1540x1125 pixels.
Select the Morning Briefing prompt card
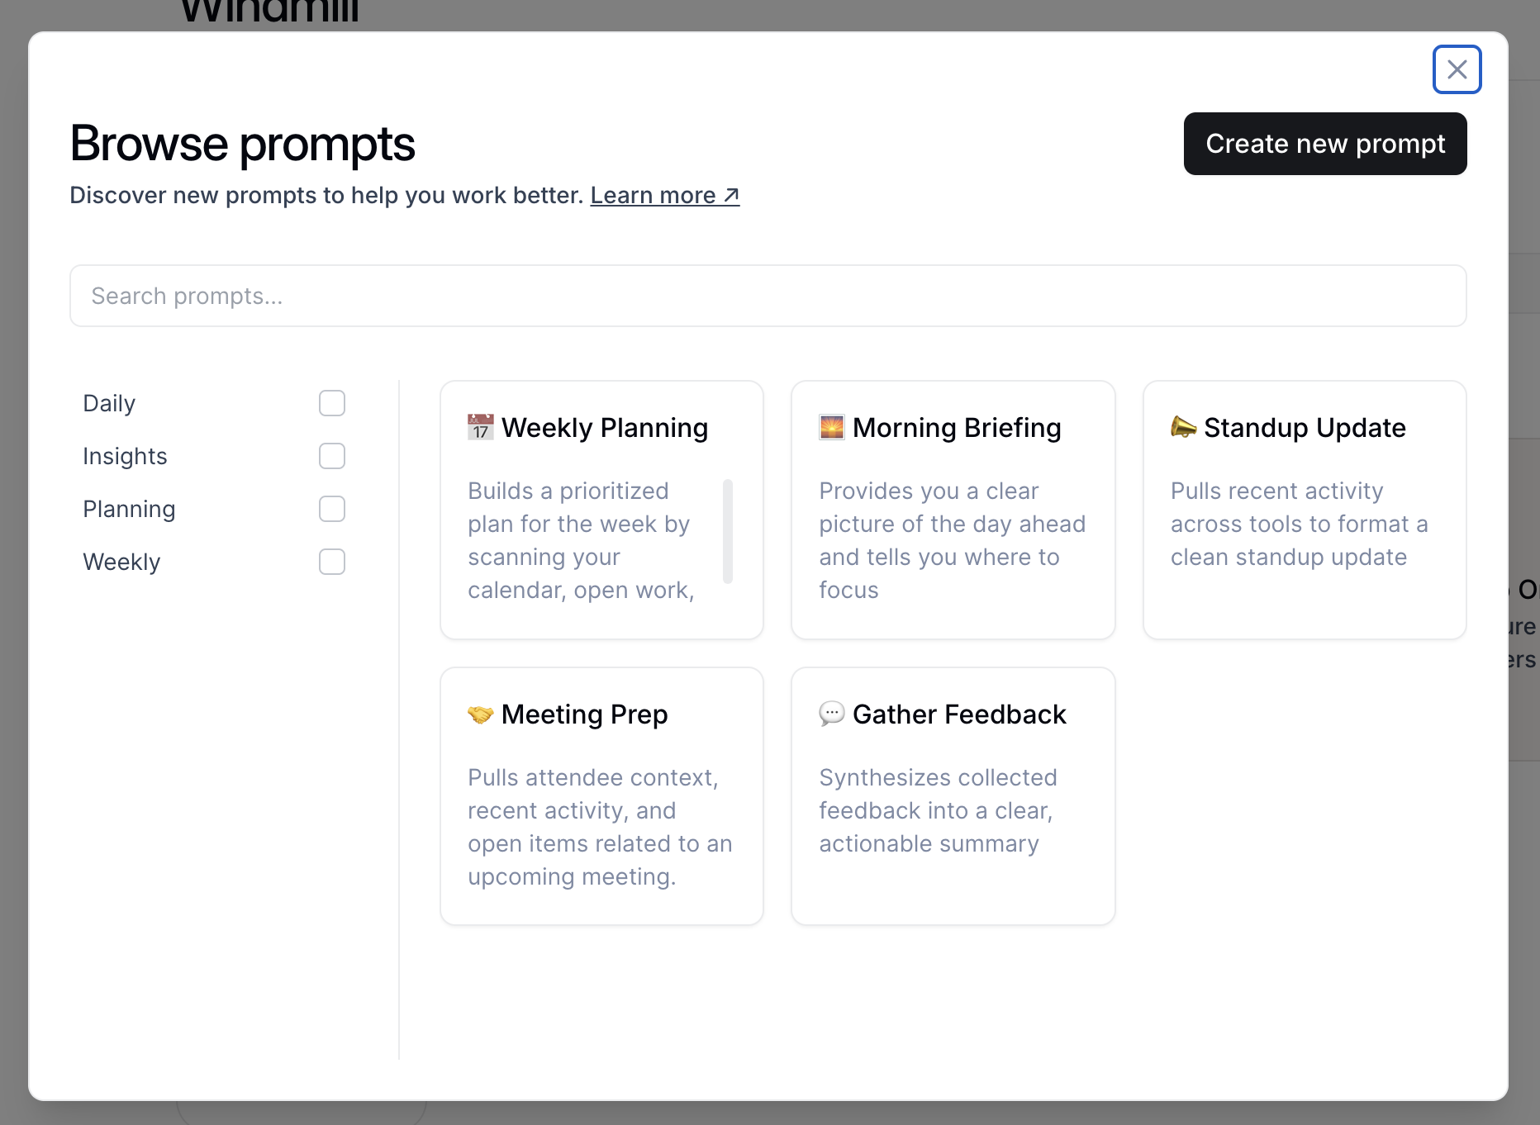point(953,510)
